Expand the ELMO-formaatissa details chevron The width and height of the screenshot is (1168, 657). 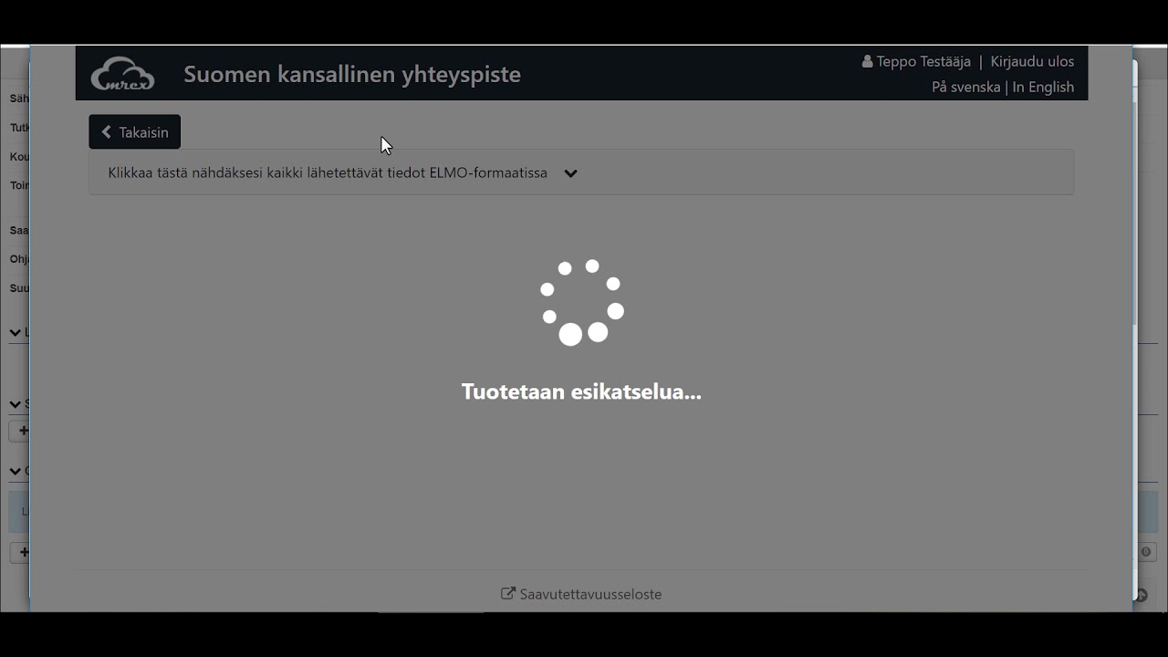coord(570,173)
